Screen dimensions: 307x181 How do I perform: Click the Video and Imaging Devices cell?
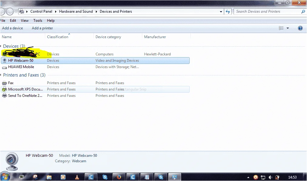point(117,61)
